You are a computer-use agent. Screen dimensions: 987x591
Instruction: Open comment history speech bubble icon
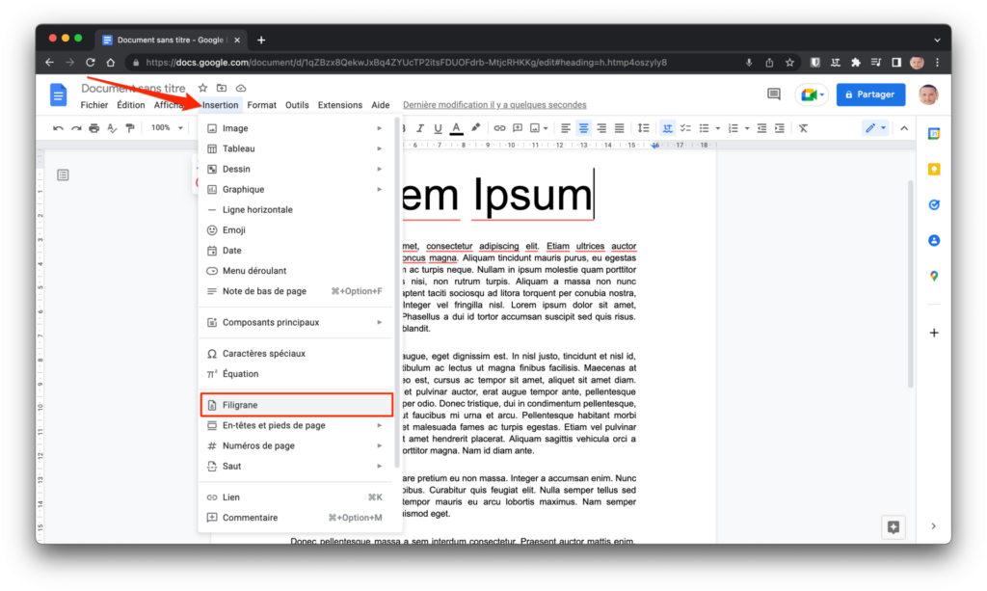click(x=773, y=94)
